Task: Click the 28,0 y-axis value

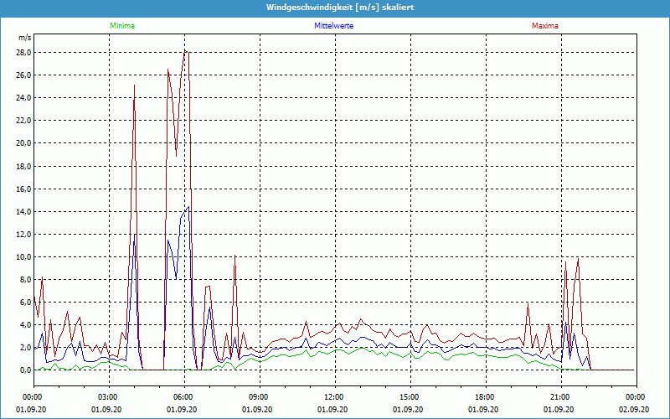Action: coord(23,52)
